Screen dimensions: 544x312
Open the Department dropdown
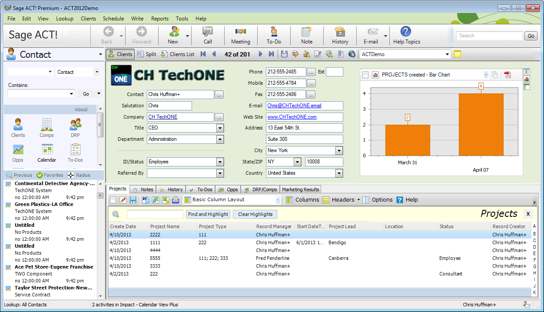click(x=220, y=139)
